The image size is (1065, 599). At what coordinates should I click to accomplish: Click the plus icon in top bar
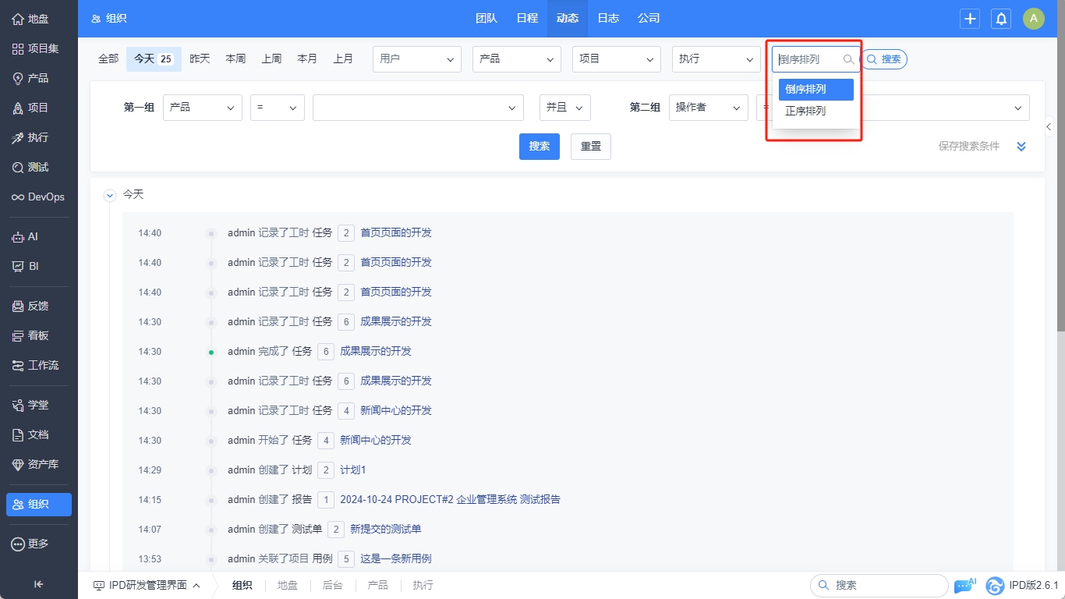pos(970,19)
